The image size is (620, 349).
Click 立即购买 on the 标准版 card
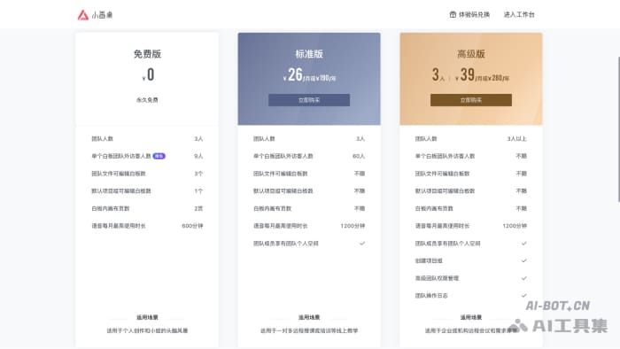click(309, 100)
